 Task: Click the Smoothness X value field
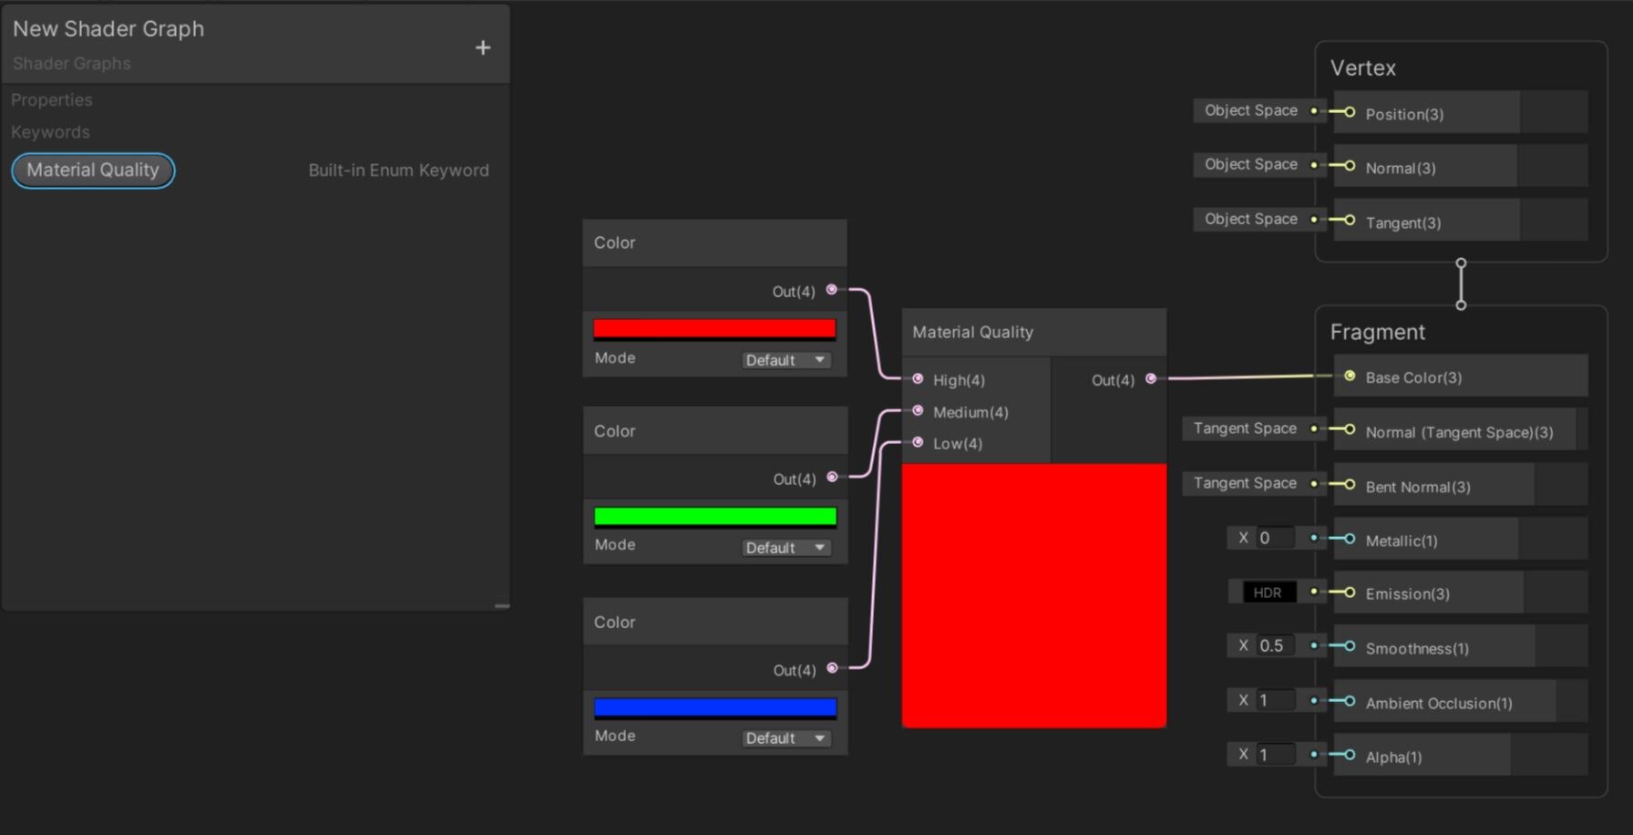tap(1274, 645)
